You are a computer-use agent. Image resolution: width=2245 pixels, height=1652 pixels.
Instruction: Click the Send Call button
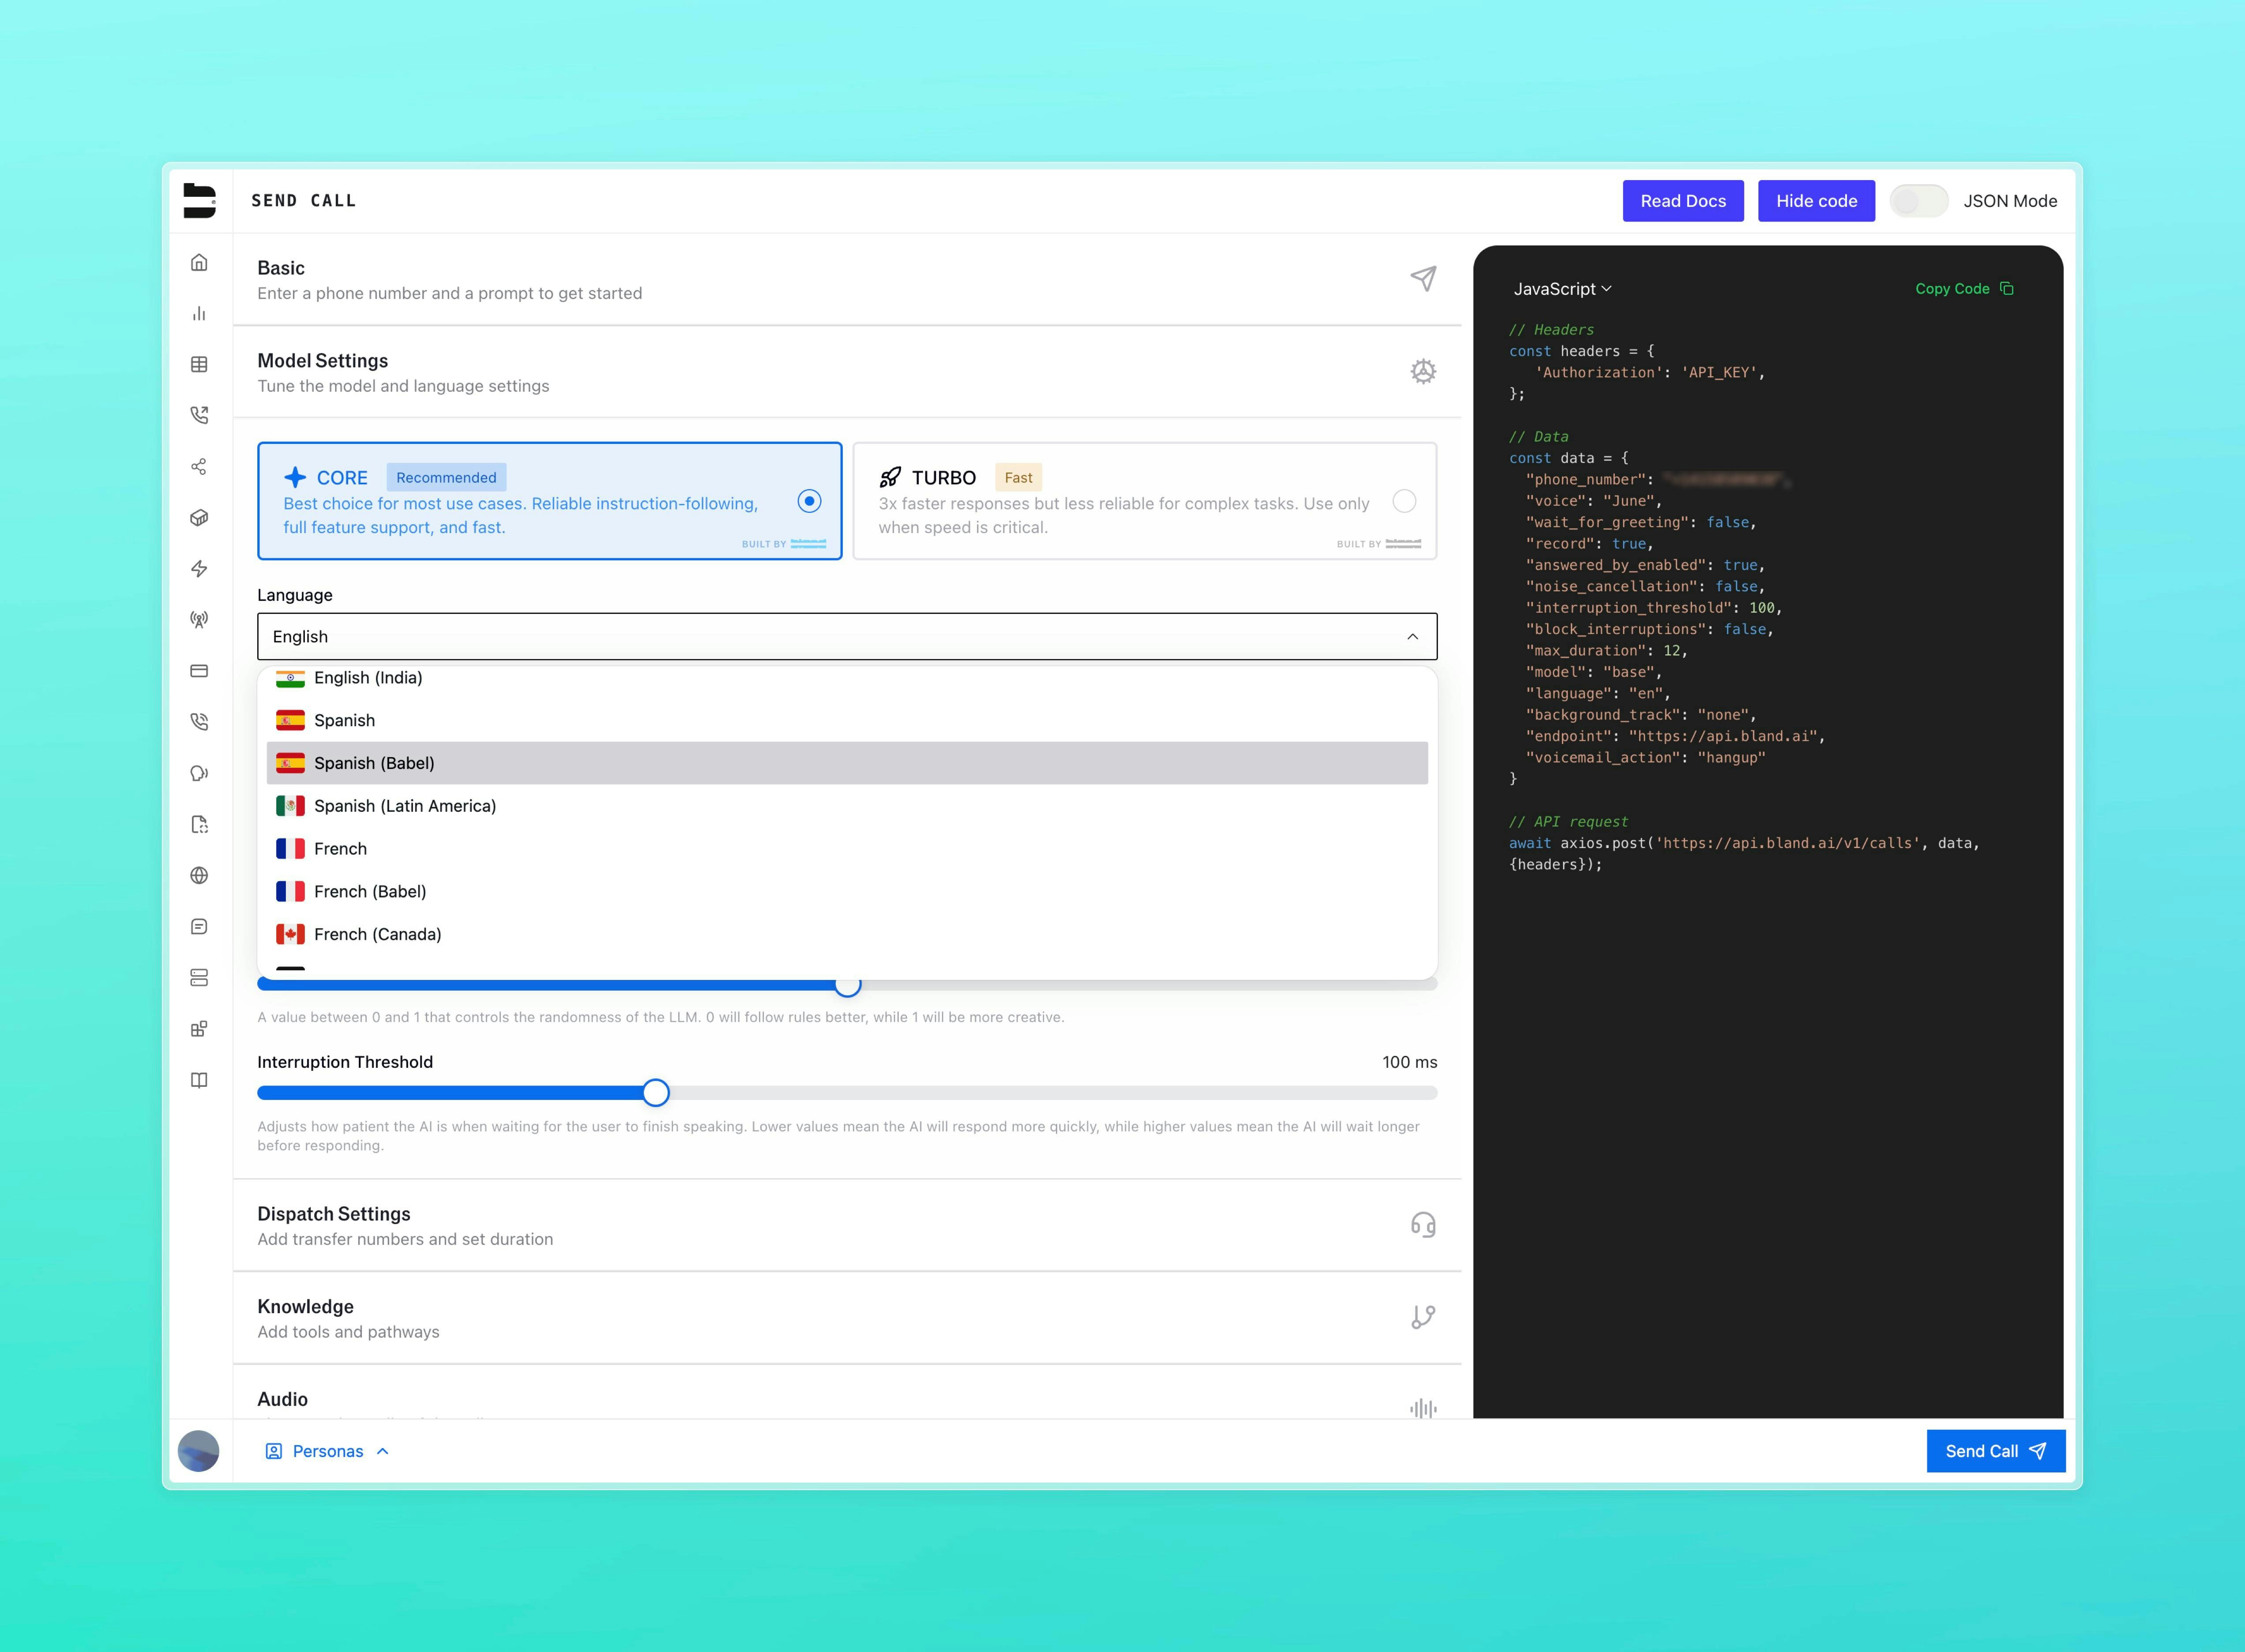click(x=1996, y=1451)
